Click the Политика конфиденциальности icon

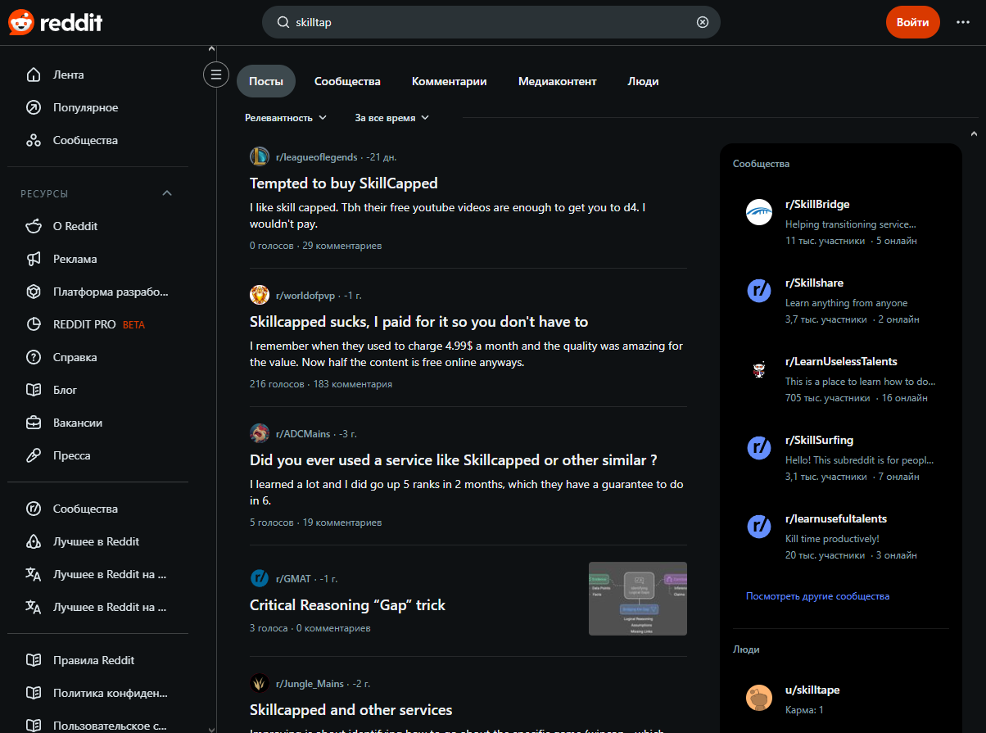click(34, 693)
